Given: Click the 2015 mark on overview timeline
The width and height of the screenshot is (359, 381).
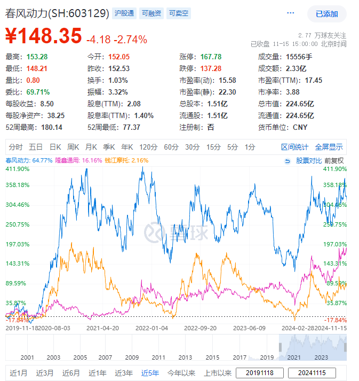Looking at the screenshot, I should (x=212, y=357).
